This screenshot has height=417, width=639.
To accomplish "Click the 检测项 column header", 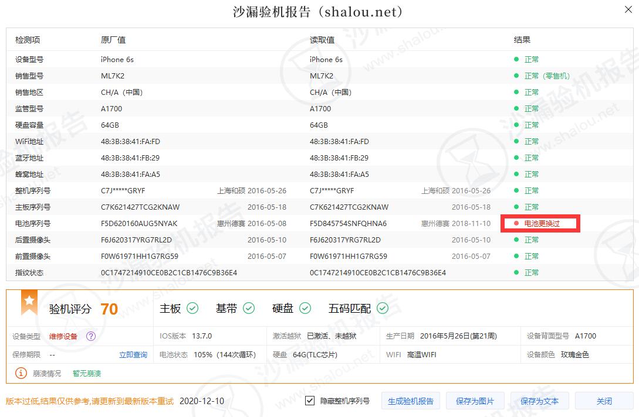I will click(x=28, y=40).
